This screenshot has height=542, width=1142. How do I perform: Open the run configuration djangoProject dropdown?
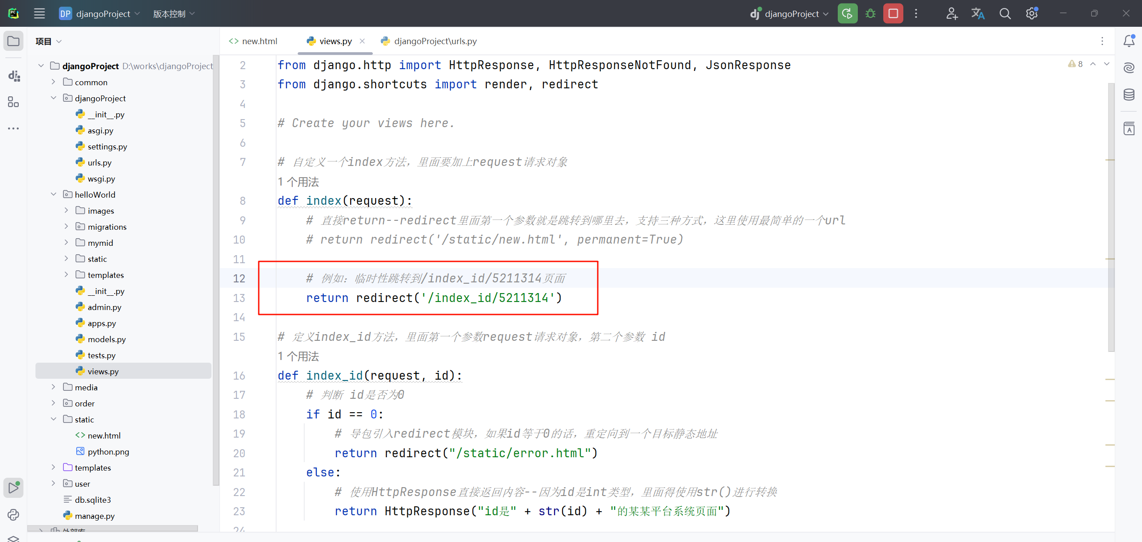(789, 13)
